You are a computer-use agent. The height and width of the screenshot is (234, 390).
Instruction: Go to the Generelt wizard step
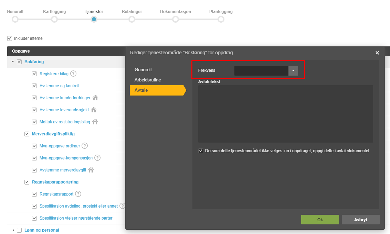point(15,19)
